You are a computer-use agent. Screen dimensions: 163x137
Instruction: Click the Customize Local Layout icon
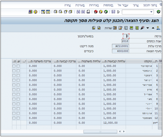pyautogui.click(x=30, y=12)
